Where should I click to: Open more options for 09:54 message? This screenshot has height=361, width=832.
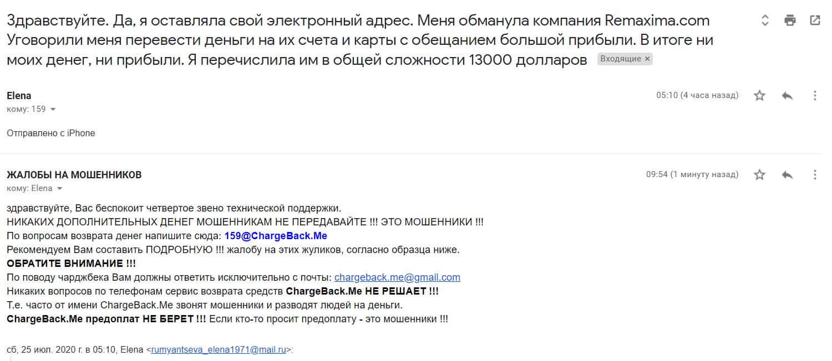point(815,175)
